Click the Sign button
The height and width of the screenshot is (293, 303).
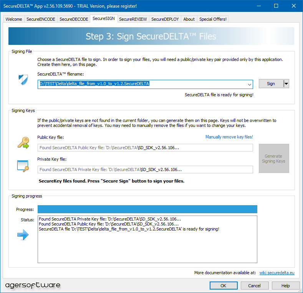point(271,84)
